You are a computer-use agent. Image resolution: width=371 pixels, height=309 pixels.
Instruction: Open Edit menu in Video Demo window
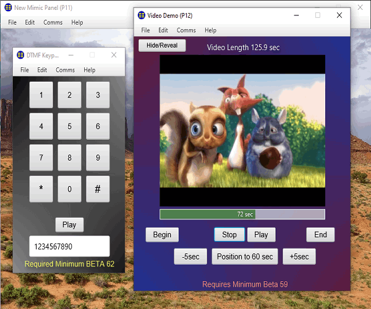click(x=163, y=30)
